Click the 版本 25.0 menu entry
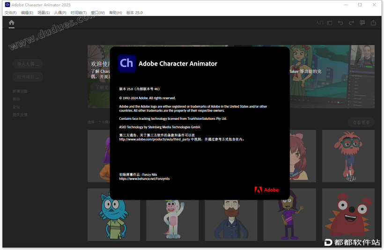This screenshot has height=250, width=384. (x=134, y=13)
